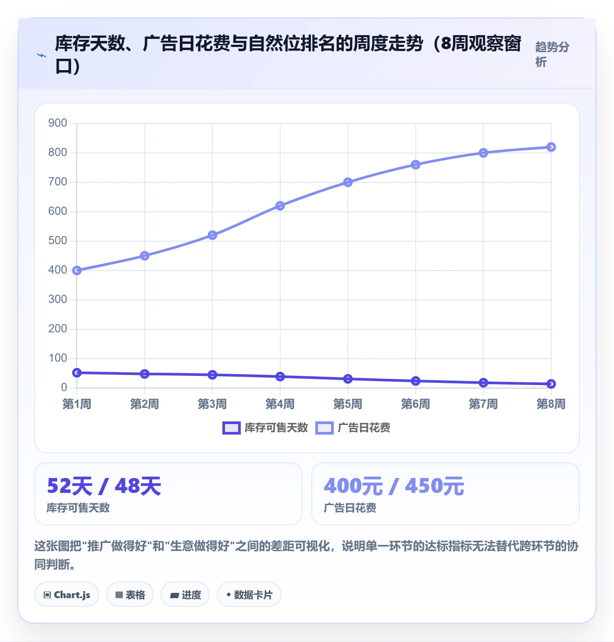Viewport: 614px width, 642px height.
Task: Click the 500 y-axis value
Action: pos(58,241)
